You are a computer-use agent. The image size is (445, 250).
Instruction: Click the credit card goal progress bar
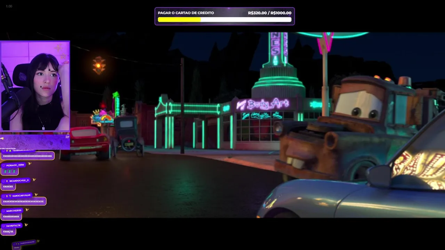[225, 19]
